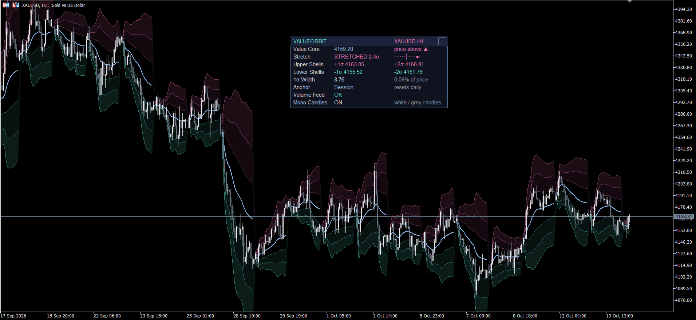Click the 4394.30 price scale label

point(684,9)
